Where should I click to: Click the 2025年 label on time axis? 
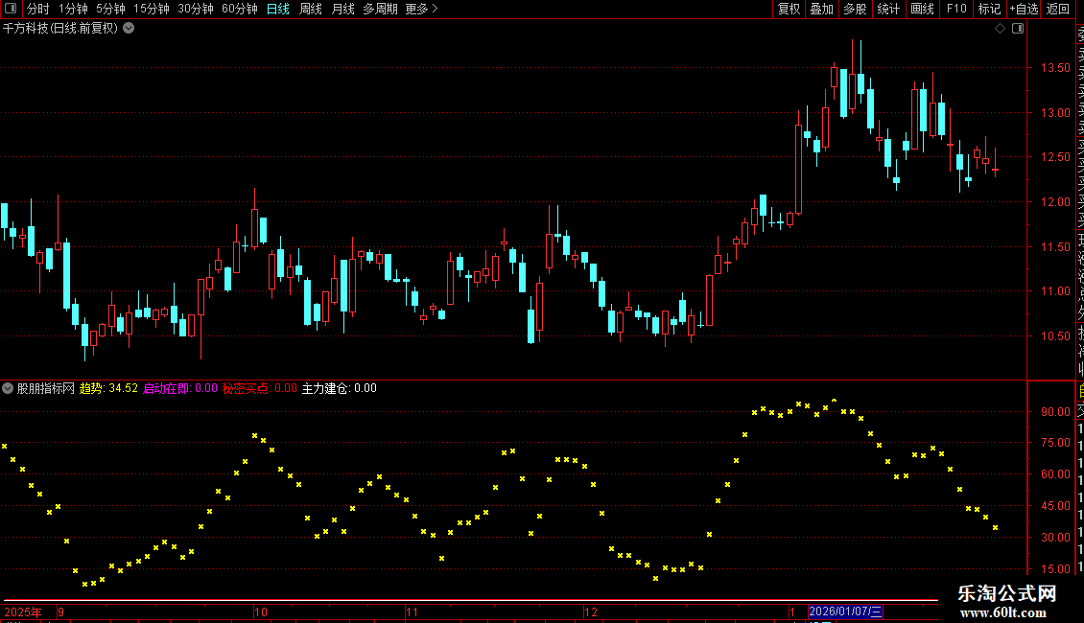click(x=23, y=611)
